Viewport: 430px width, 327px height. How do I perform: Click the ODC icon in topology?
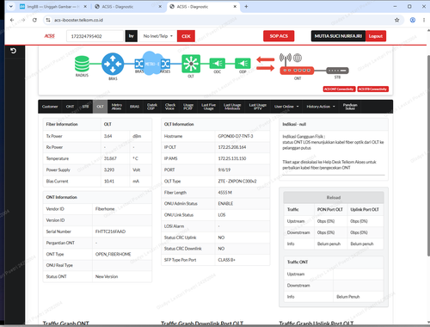[218, 64]
